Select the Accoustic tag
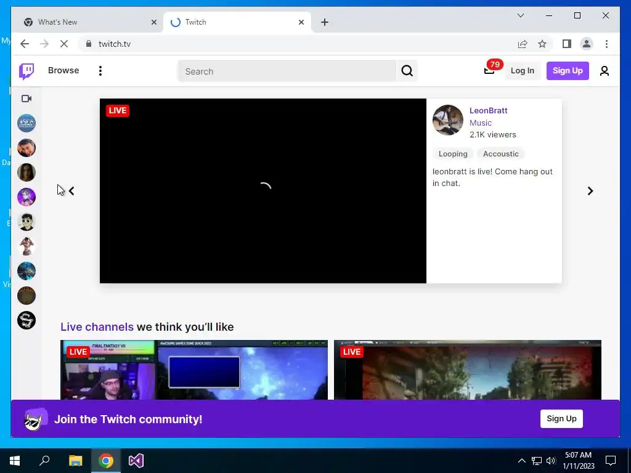 pyautogui.click(x=500, y=153)
